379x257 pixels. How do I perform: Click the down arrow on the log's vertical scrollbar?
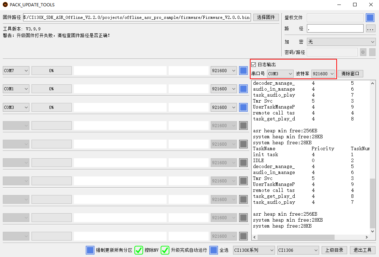click(x=373, y=231)
